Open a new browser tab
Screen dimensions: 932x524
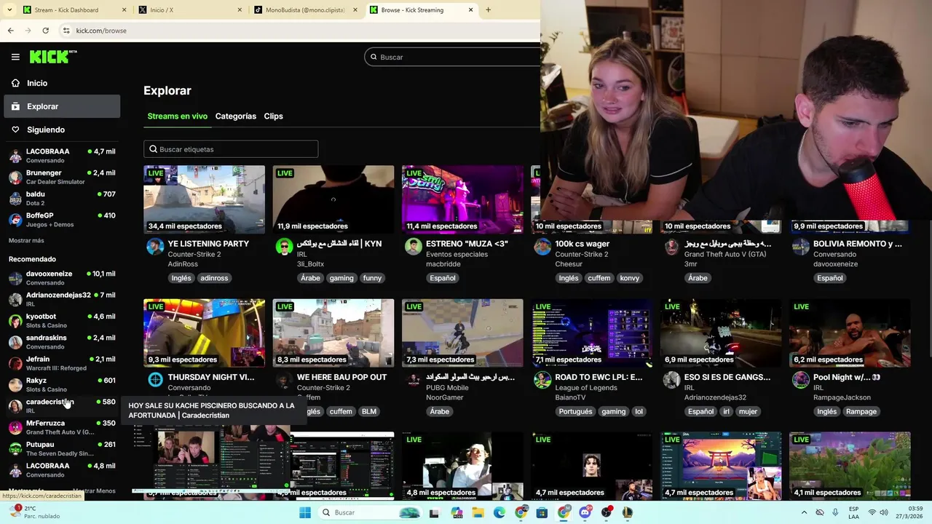pyautogui.click(x=488, y=10)
